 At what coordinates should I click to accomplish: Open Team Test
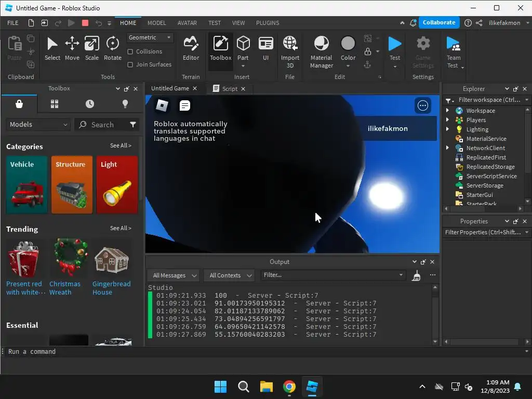(453, 52)
